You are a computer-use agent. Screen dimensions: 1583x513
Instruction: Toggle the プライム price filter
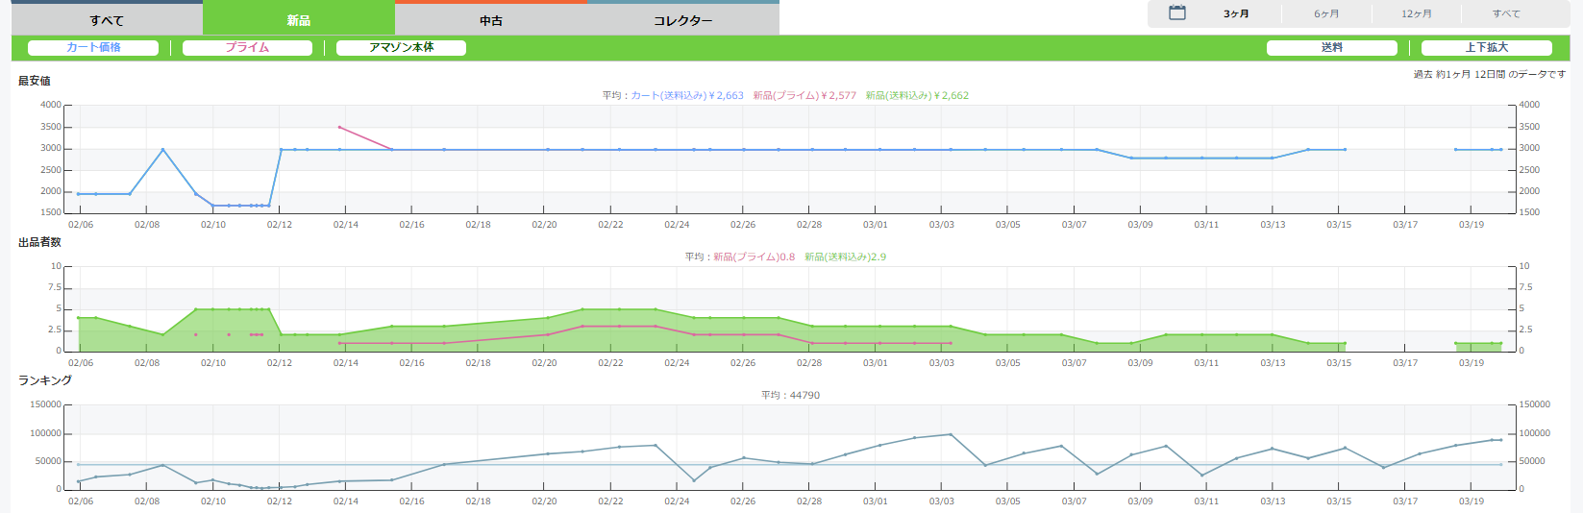pyautogui.click(x=247, y=47)
